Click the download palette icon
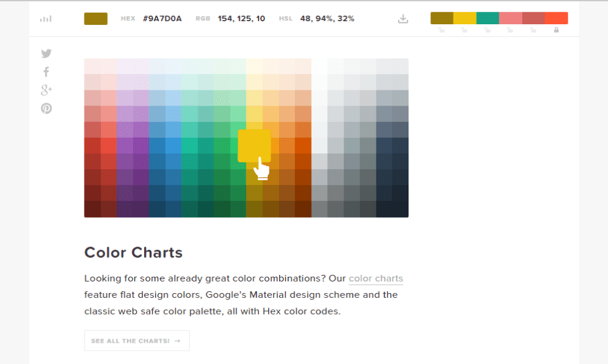The height and width of the screenshot is (364, 608). [402, 19]
